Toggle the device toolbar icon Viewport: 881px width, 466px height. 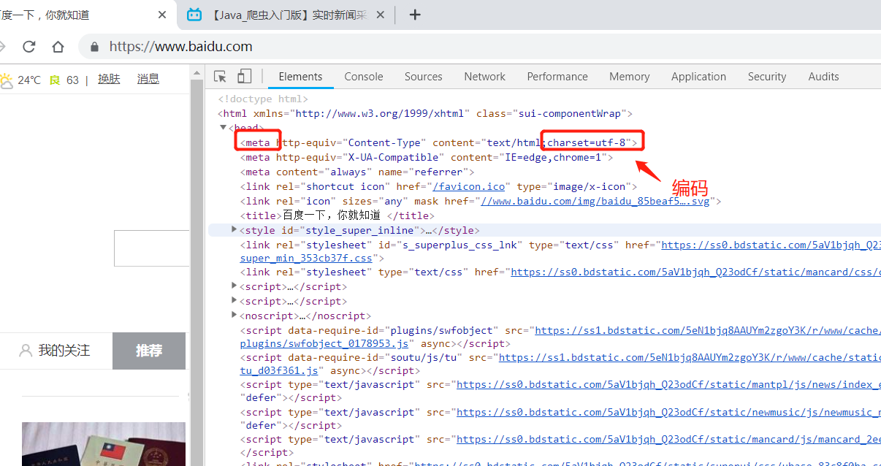coord(245,77)
